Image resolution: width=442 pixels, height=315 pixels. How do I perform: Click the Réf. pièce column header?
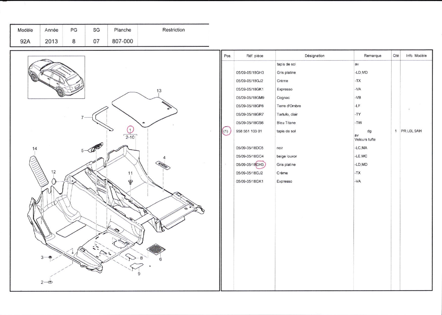(x=254, y=56)
